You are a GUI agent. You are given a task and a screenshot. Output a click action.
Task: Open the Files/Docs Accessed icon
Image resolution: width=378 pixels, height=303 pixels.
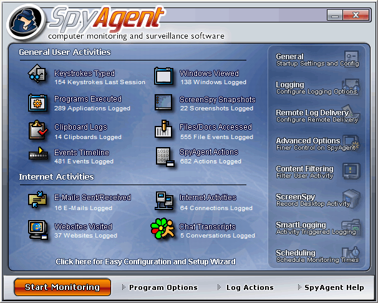[x=163, y=129]
